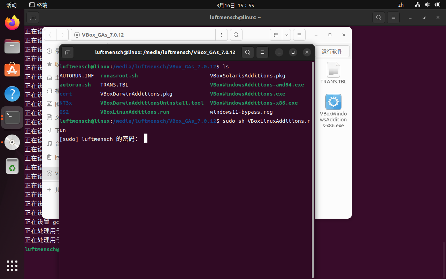Open the battery indicator in the top bar
This screenshot has height=279, width=446.
(438, 5)
